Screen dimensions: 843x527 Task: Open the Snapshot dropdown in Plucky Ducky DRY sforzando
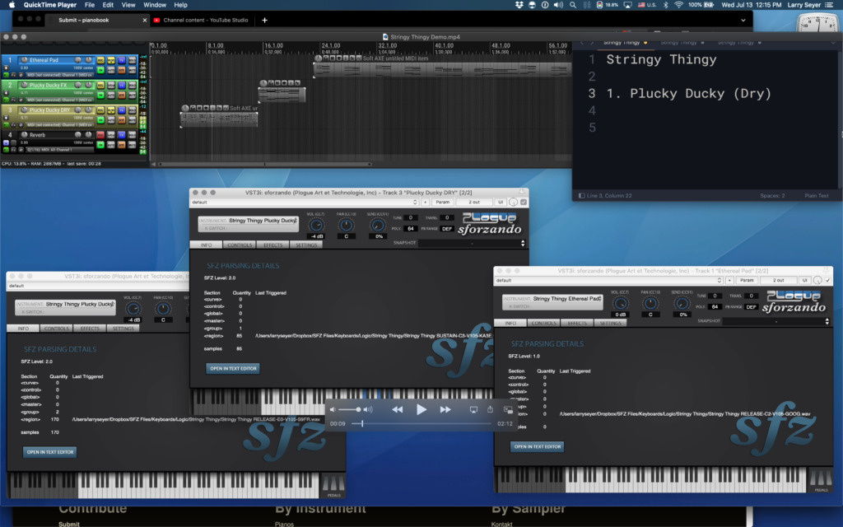pyautogui.click(x=472, y=243)
